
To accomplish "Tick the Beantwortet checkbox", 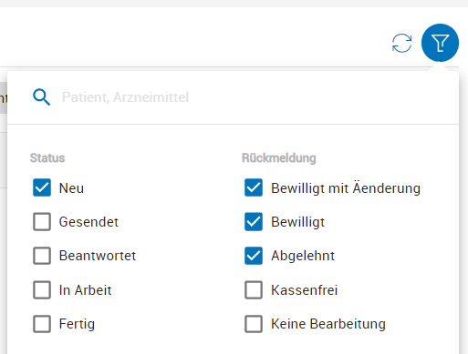I will [x=42, y=256].
